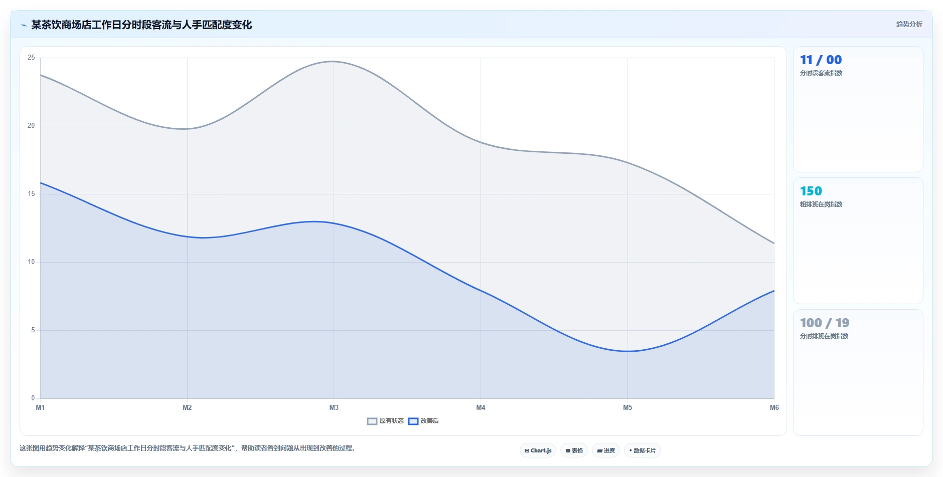The width and height of the screenshot is (943, 477).
Task: Click the 趋势分析 label in header
Action: click(909, 24)
